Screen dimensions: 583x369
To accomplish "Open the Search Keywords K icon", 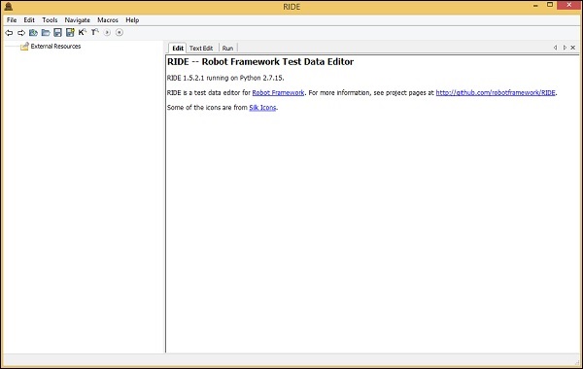I will click(x=83, y=32).
